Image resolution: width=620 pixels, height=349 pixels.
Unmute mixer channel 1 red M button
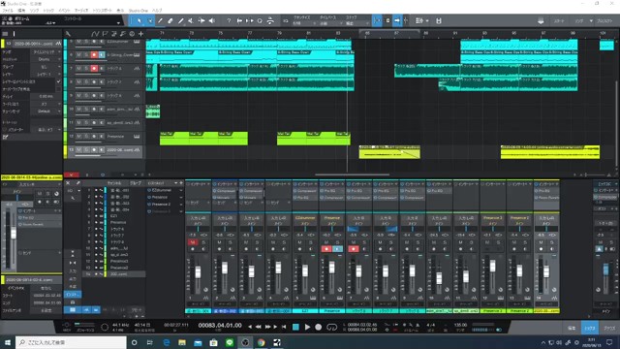click(x=193, y=242)
